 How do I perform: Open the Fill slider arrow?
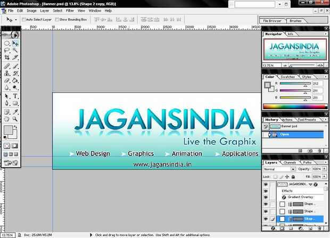324,176
